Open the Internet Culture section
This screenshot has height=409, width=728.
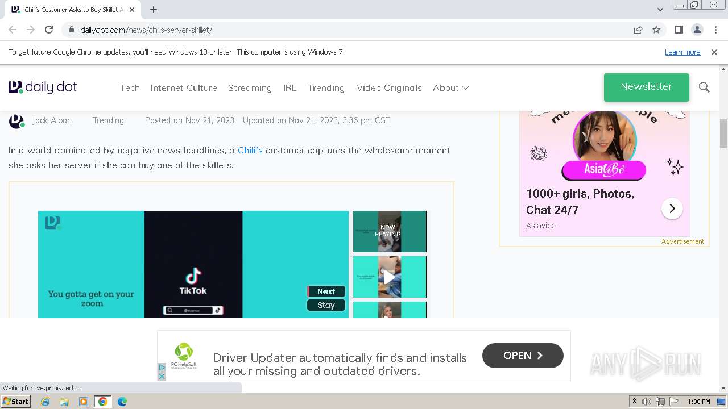[184, 87]
